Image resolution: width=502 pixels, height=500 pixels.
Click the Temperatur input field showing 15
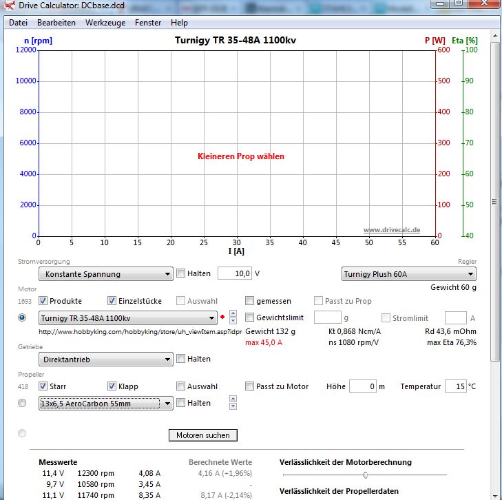pyautogui.click(x=456, y=386)
